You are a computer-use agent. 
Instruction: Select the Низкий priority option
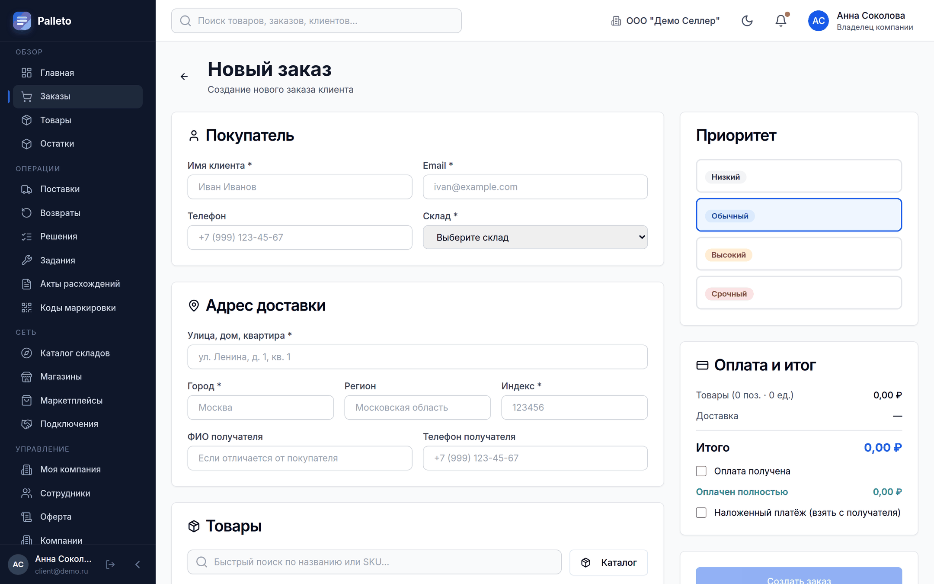(x=799, y=176)
